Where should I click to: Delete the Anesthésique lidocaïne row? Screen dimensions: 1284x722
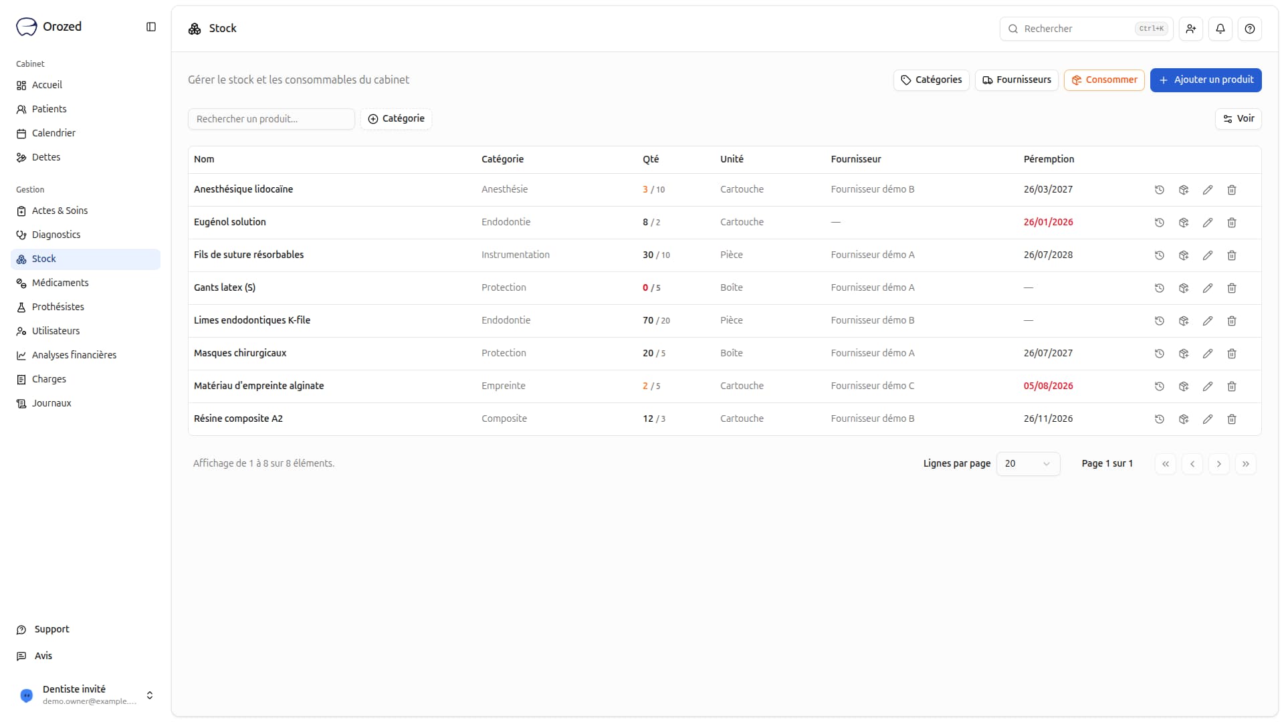[x=1232, y=190]
